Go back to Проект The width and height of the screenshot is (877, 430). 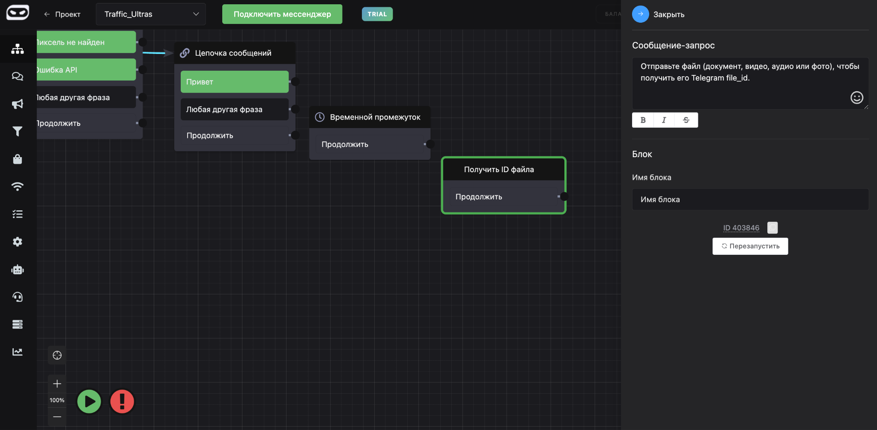[62, 14]
